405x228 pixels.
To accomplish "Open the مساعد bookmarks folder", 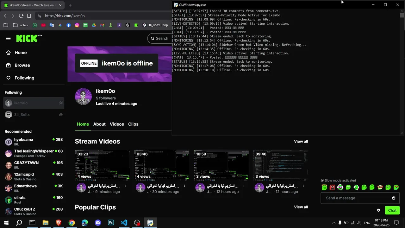I will click(x=21, y=25).
